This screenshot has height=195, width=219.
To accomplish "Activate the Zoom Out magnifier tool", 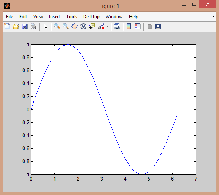I will pos(66,26).
